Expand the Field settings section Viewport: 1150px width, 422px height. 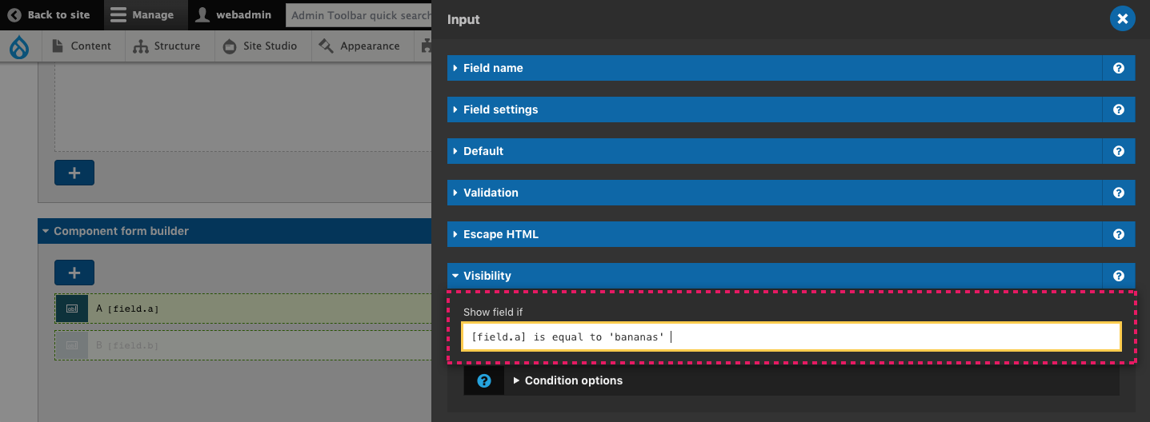775,109
